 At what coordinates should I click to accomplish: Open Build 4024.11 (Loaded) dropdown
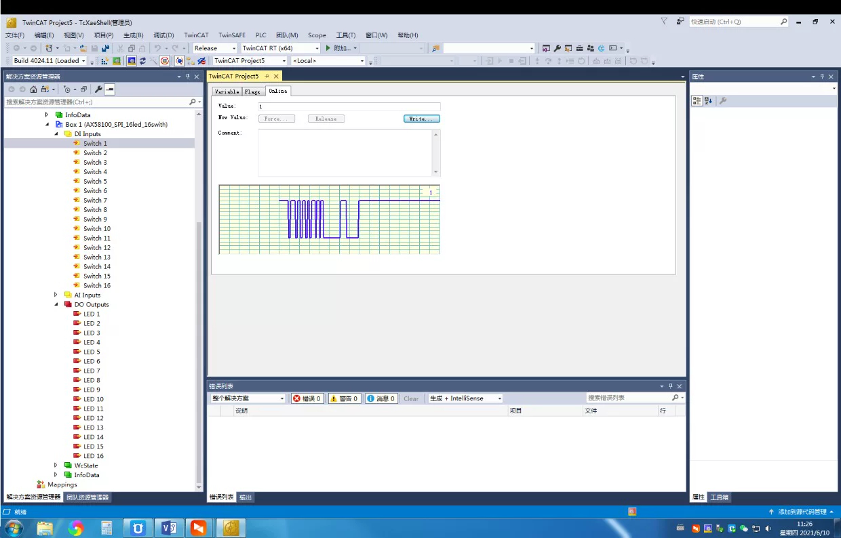(50, 60)
